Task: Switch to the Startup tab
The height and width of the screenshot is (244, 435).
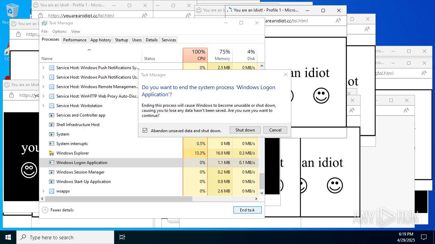Action: click(121, 40)
